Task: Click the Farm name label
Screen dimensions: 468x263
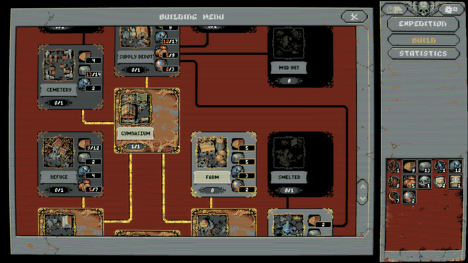Action: click(x=212, y=177)
